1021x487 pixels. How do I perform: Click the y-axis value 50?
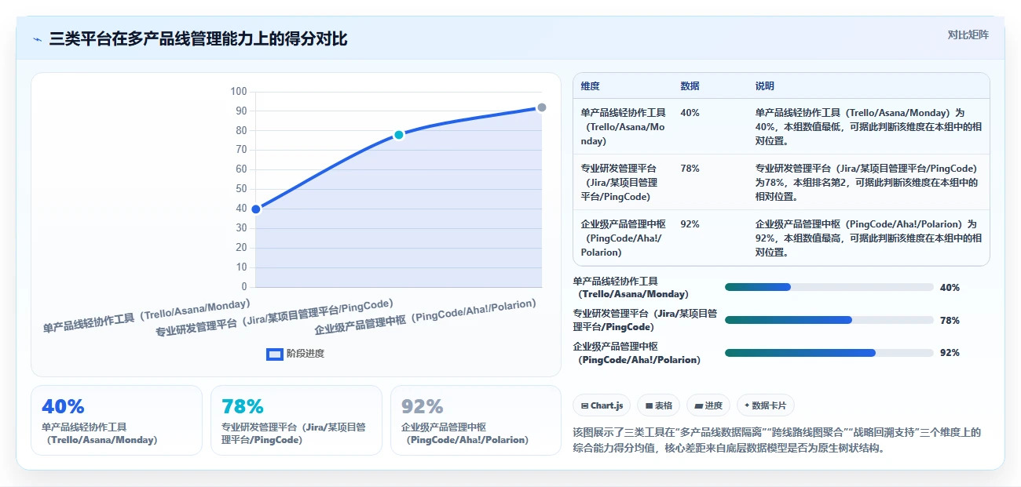(x=241, y=189)
